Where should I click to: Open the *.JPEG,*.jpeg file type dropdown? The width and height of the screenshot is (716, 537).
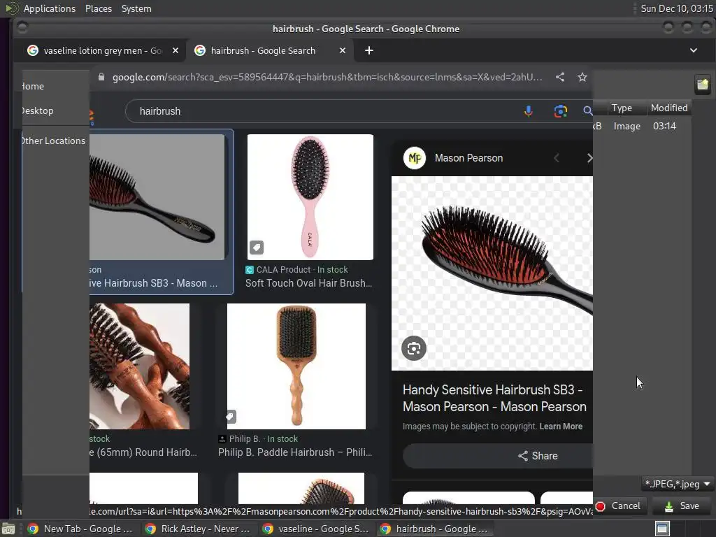(677, 484)
